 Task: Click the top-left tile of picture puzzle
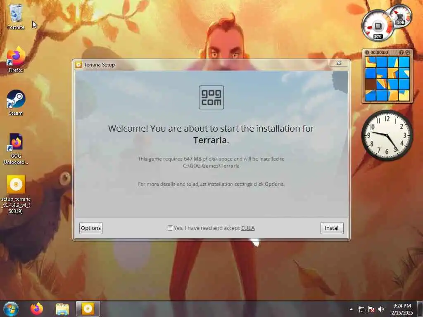pos(371,62)
